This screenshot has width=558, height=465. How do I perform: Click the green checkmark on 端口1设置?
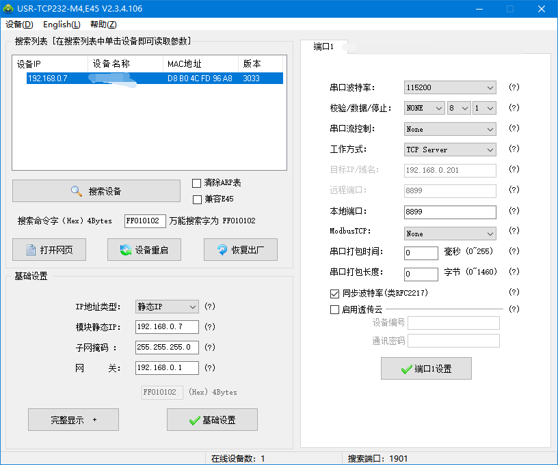[407, 369]
